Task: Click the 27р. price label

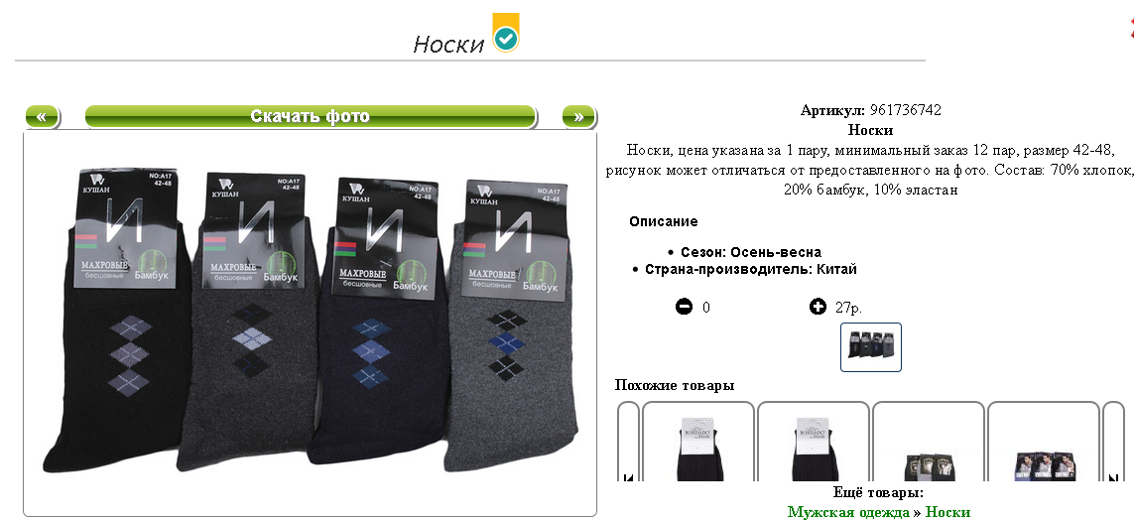Action: tap(848, 308)
